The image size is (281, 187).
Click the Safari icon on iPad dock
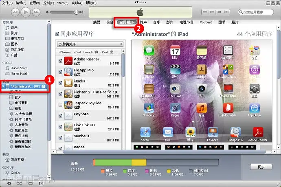145,132
